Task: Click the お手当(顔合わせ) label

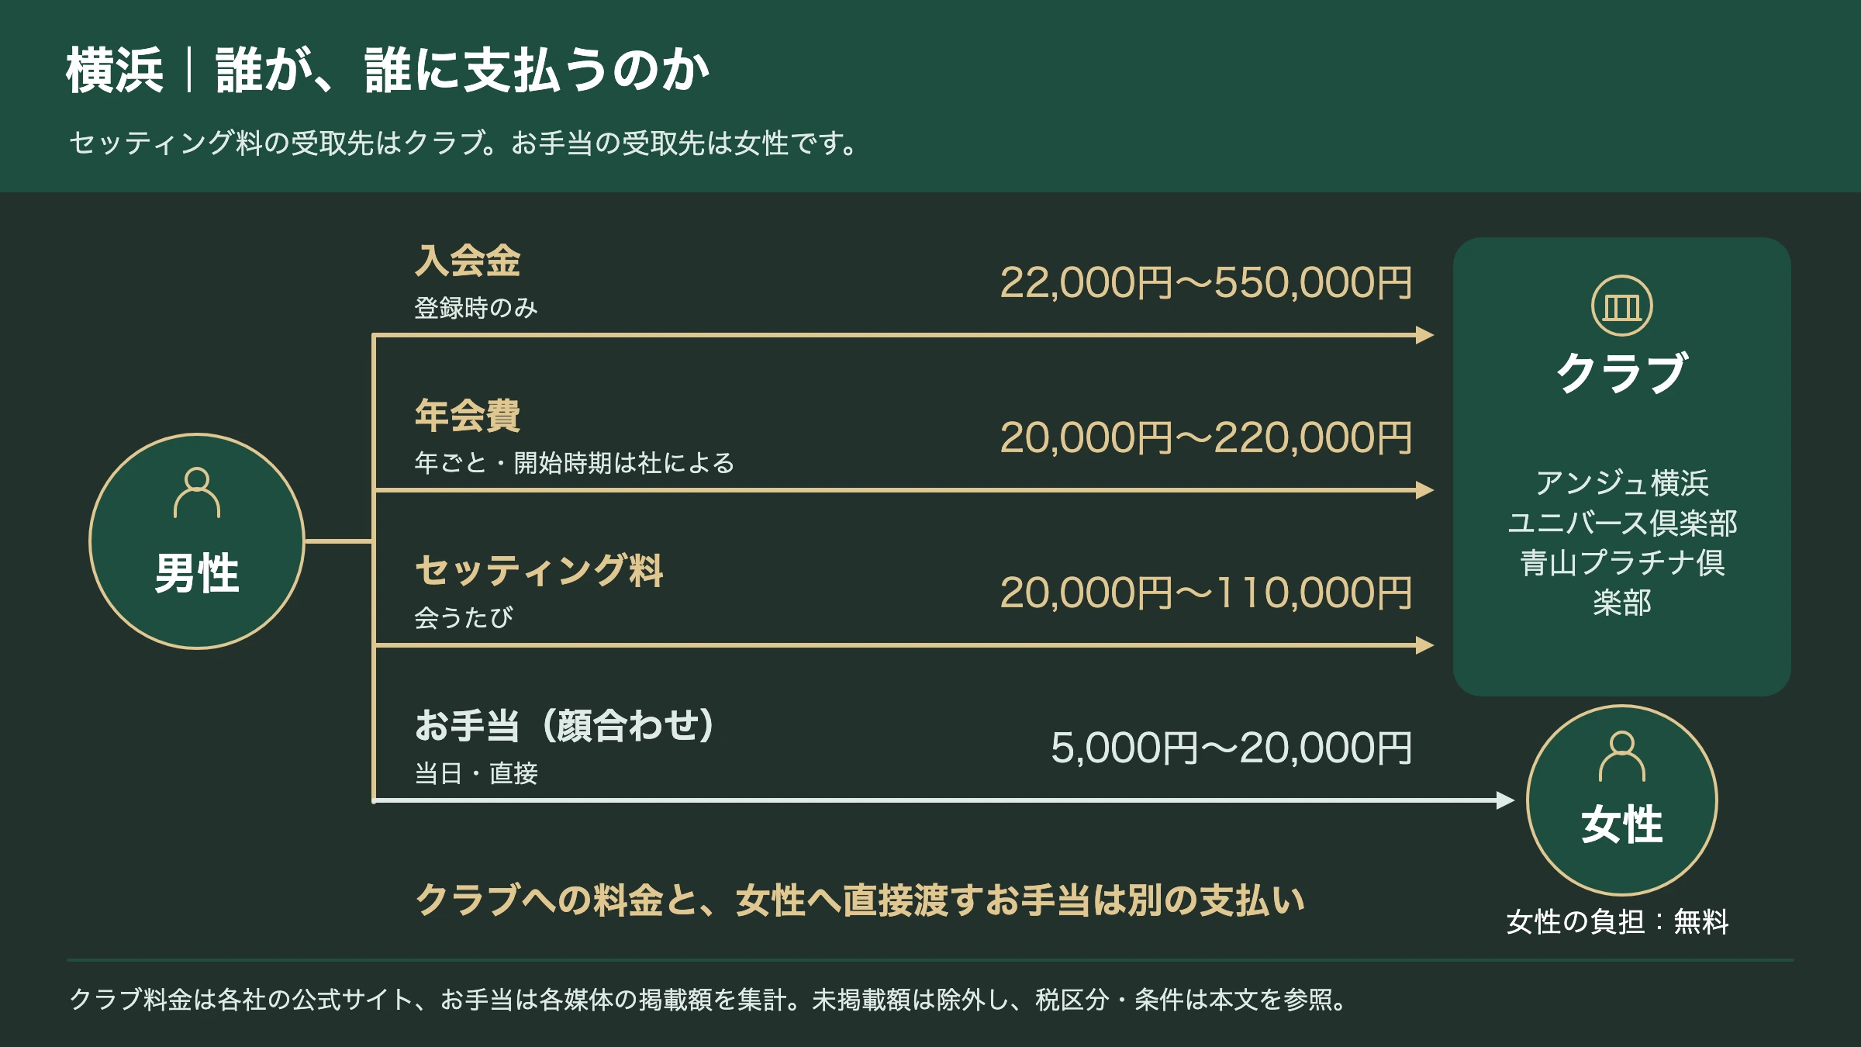Action: coord(564,726)
